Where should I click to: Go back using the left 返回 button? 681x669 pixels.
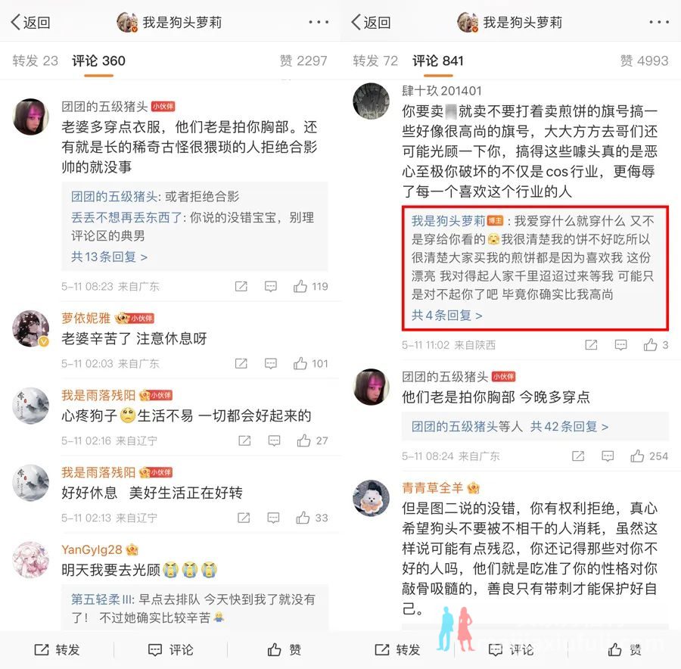click(x=31, y=22)
